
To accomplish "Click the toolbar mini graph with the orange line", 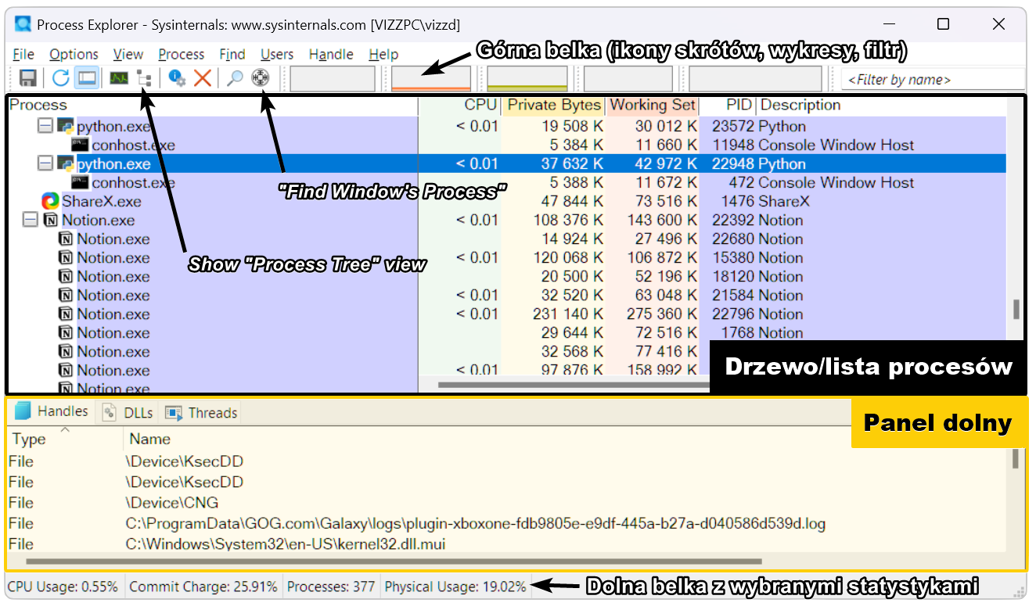I will [x=431, y=79].
